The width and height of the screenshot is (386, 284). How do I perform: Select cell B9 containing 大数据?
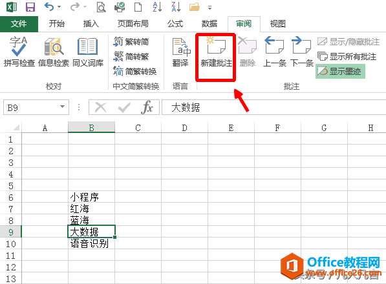(x=92, y=232)
